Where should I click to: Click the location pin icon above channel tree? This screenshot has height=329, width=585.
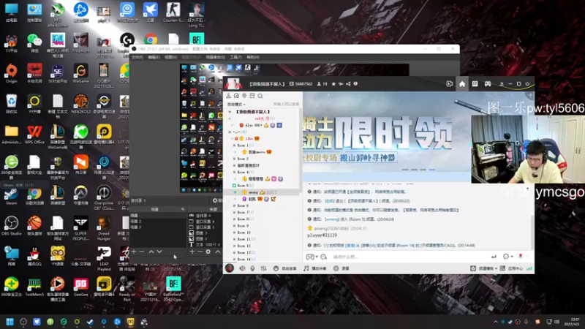coord(244,96)
